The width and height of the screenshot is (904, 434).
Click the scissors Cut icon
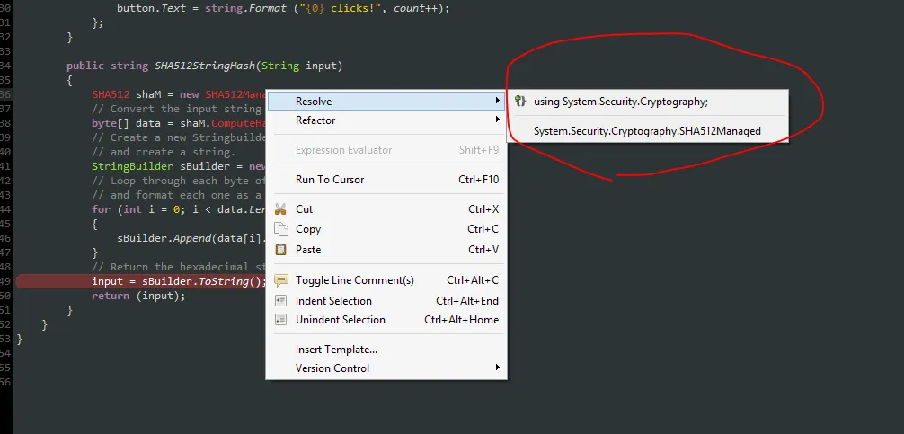point(280,209)
